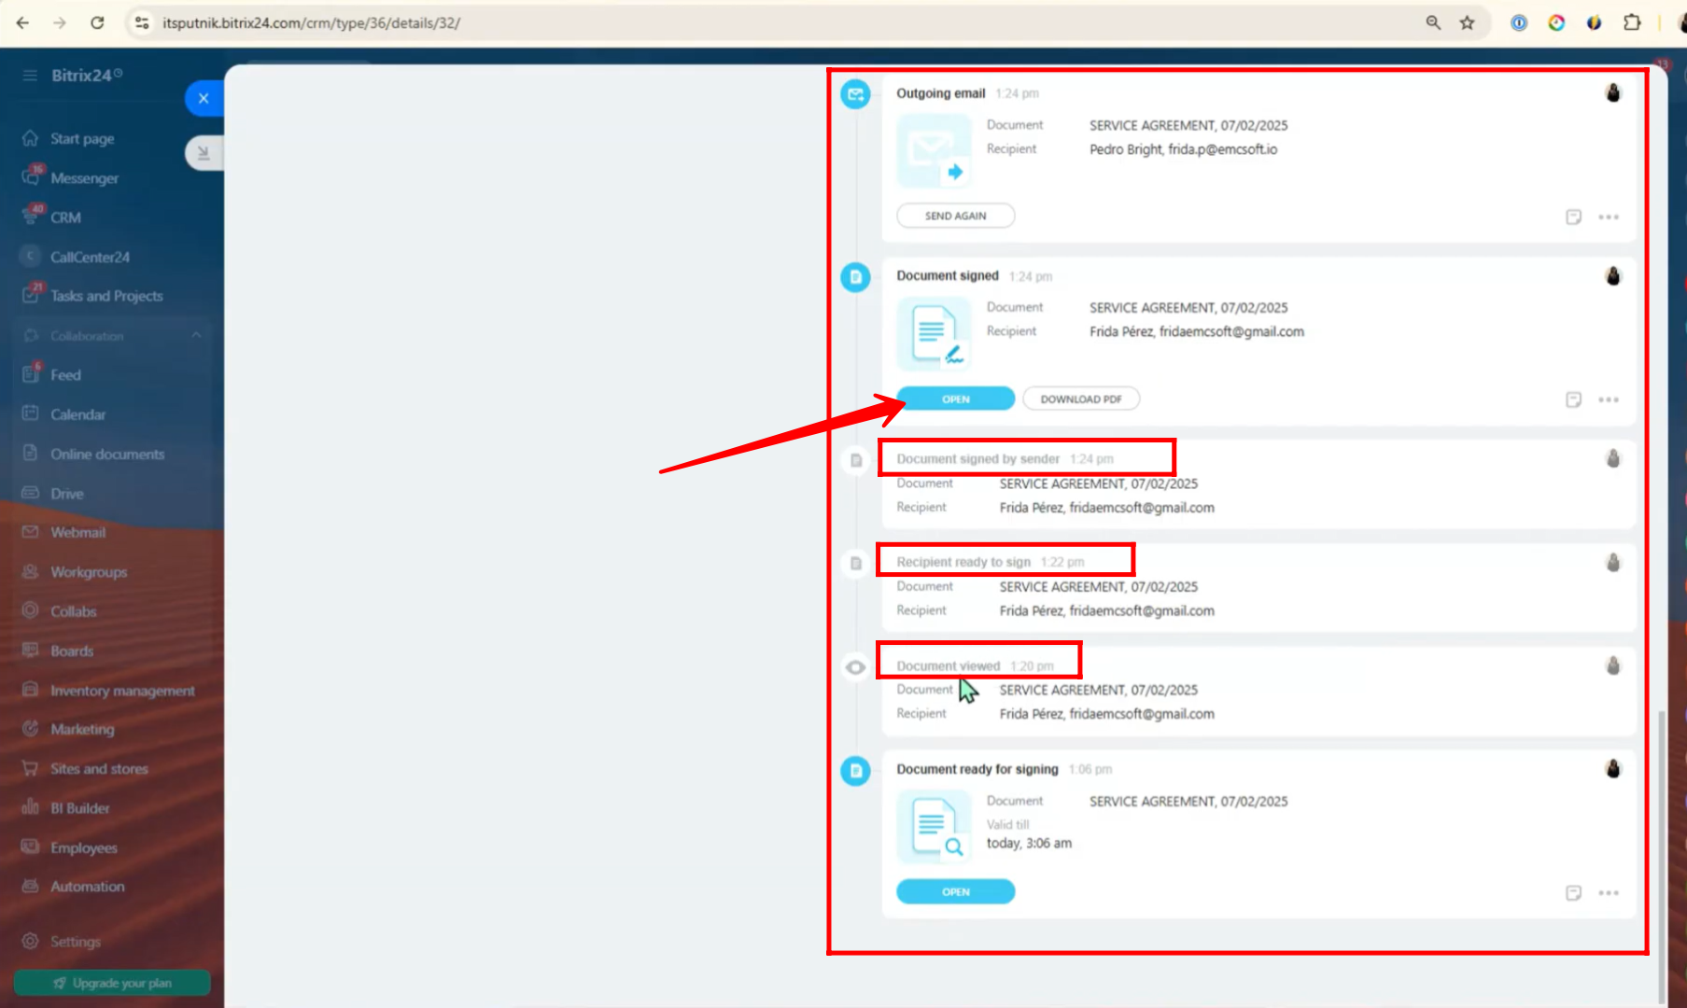
Task: Open Settings in sidebar
Action: 75,942
